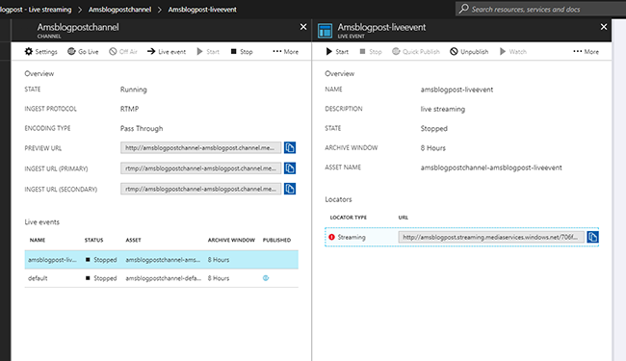Click Go Live in channel toolbar
The width and height of the screenshot is (626, 361).
pos(83,51)
